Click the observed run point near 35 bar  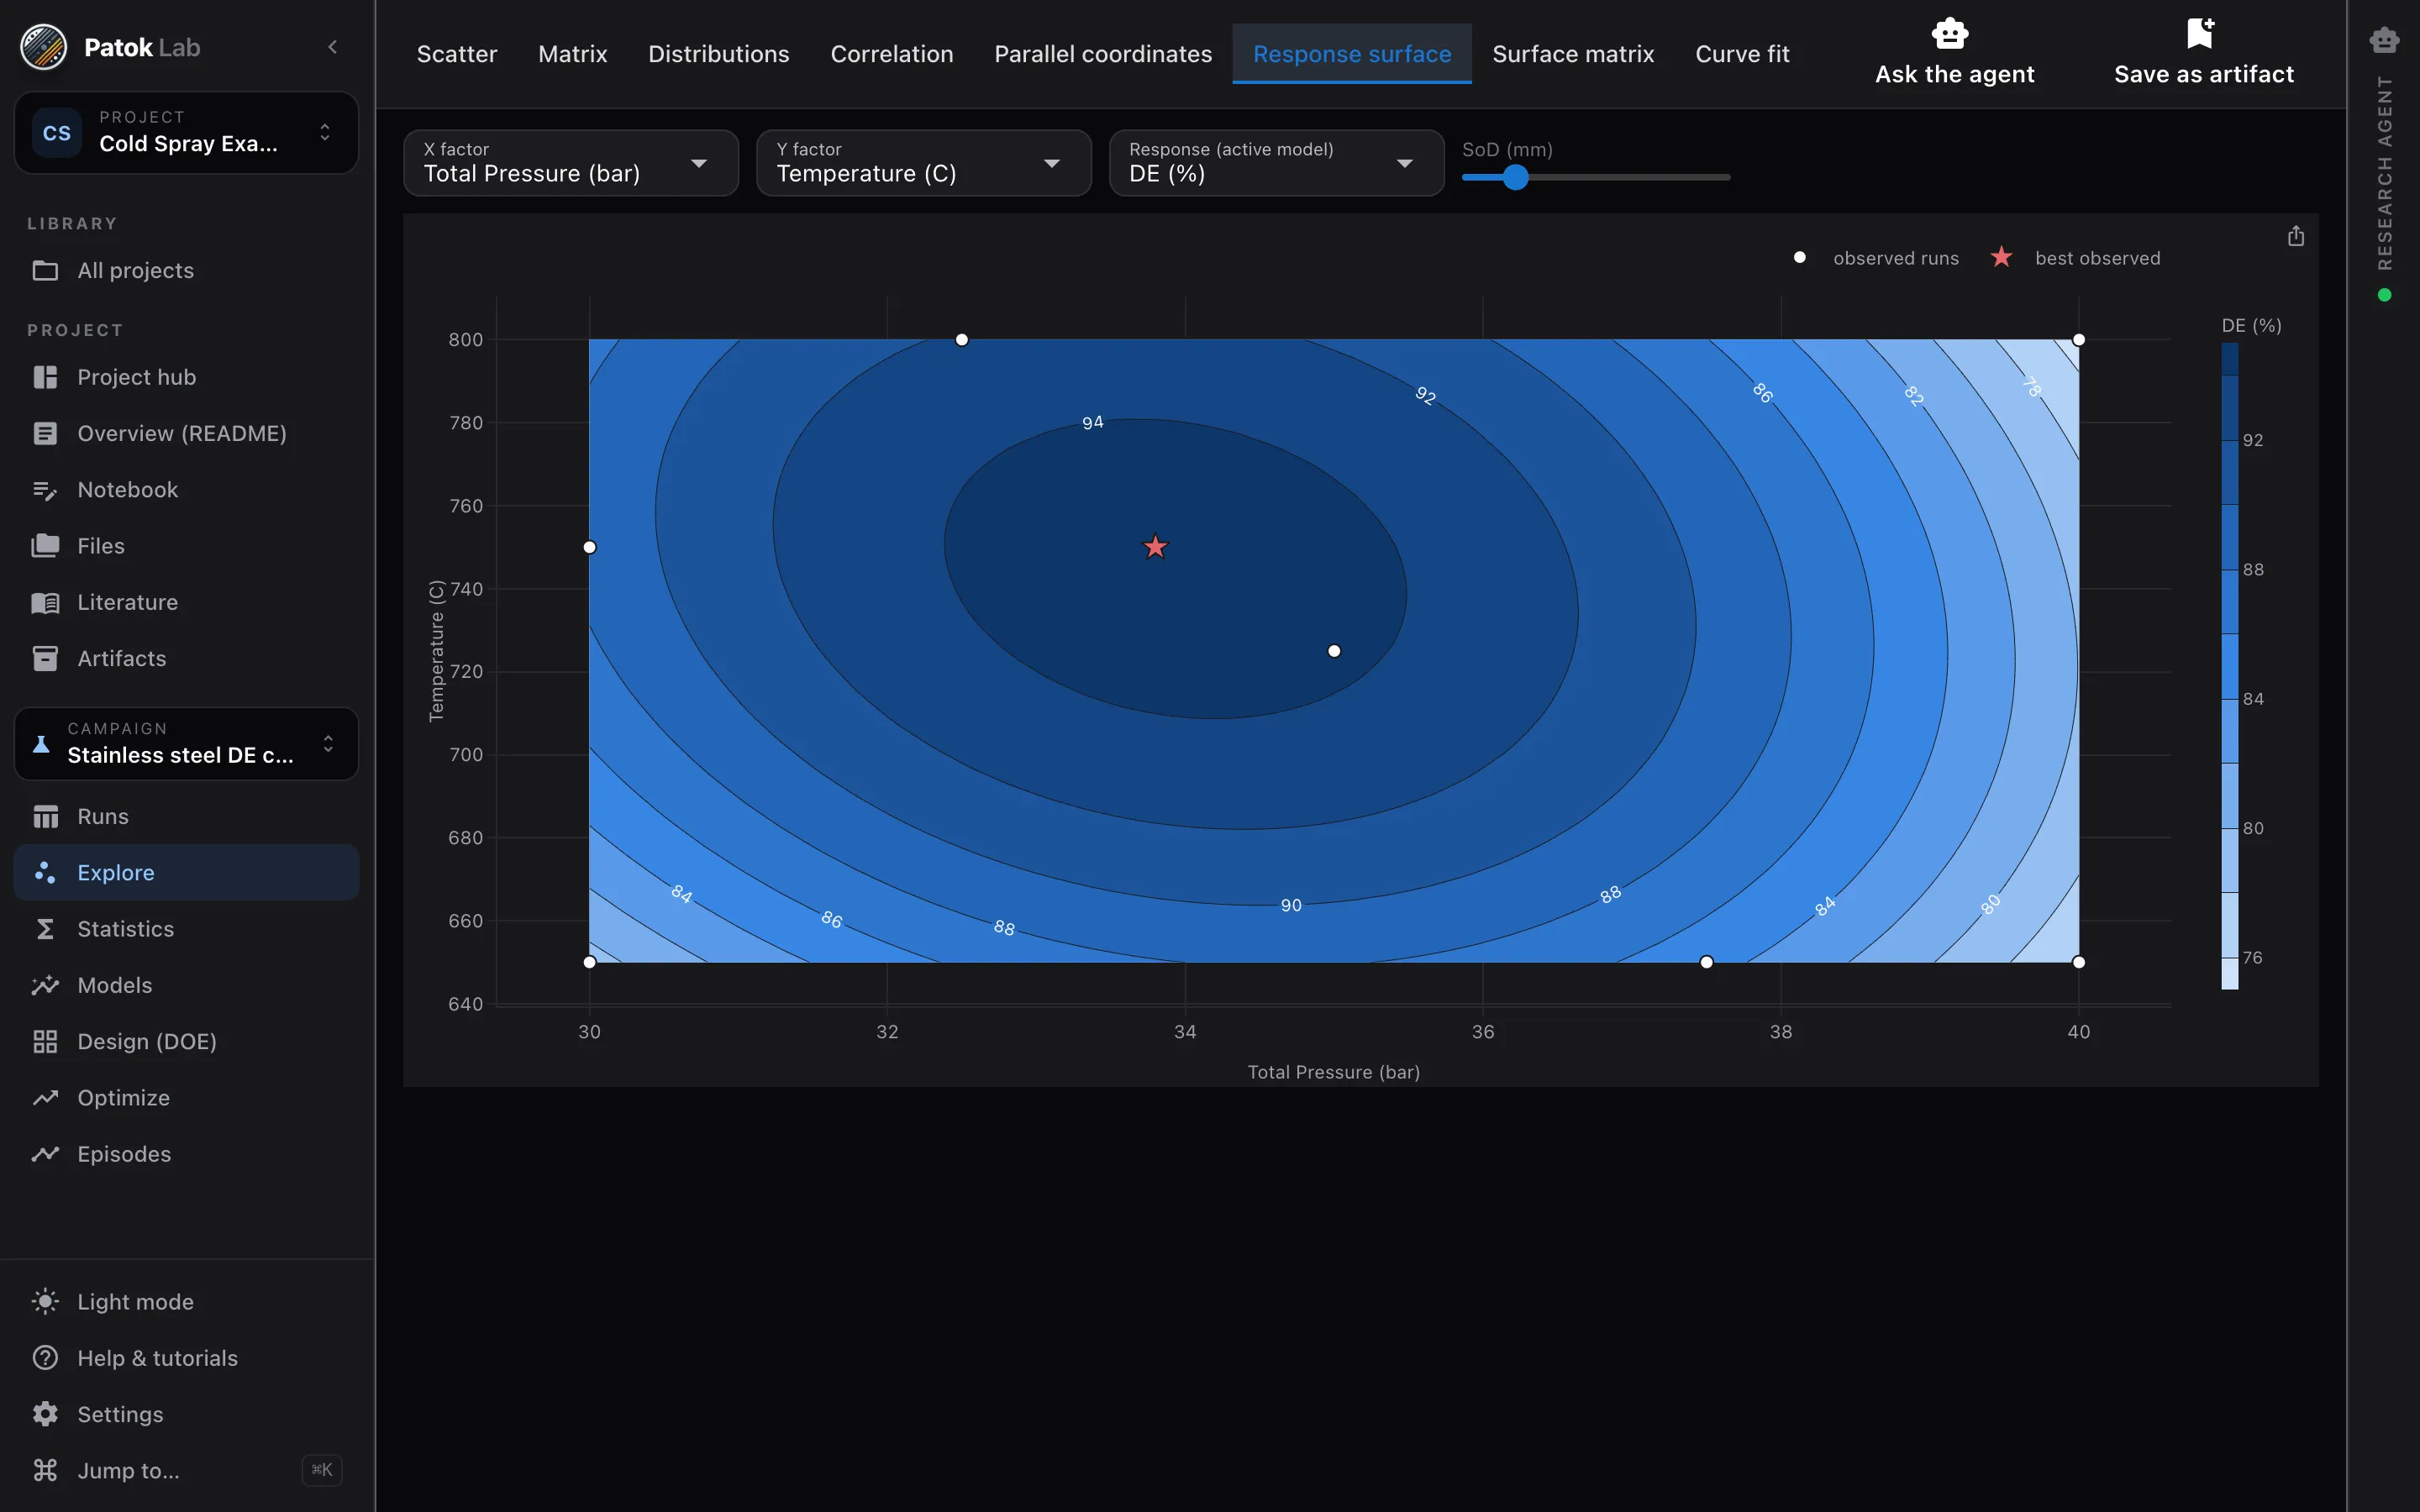pos(1334,651)
